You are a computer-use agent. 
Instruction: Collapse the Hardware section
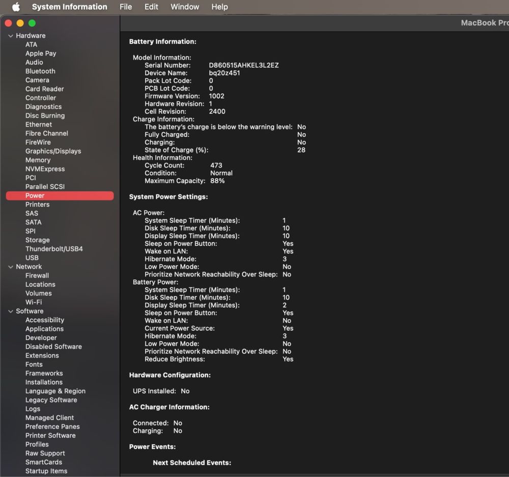11,36
